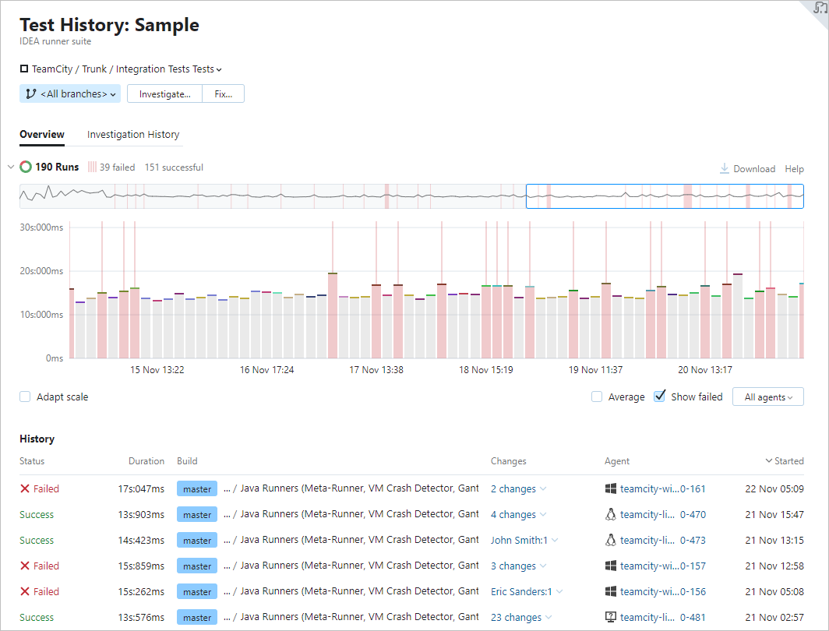Click the Download icon above the chart
Image resolution: width=829 pixels, height=631 pixels.
pyautogui.click(x=725, y=168)
